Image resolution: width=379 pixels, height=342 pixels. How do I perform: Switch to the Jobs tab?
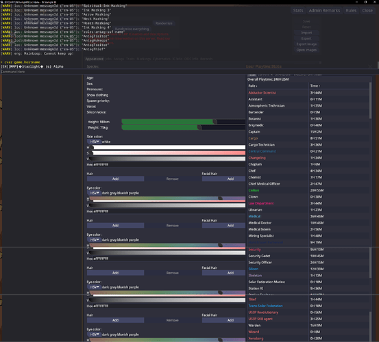[x=108, y=59]
